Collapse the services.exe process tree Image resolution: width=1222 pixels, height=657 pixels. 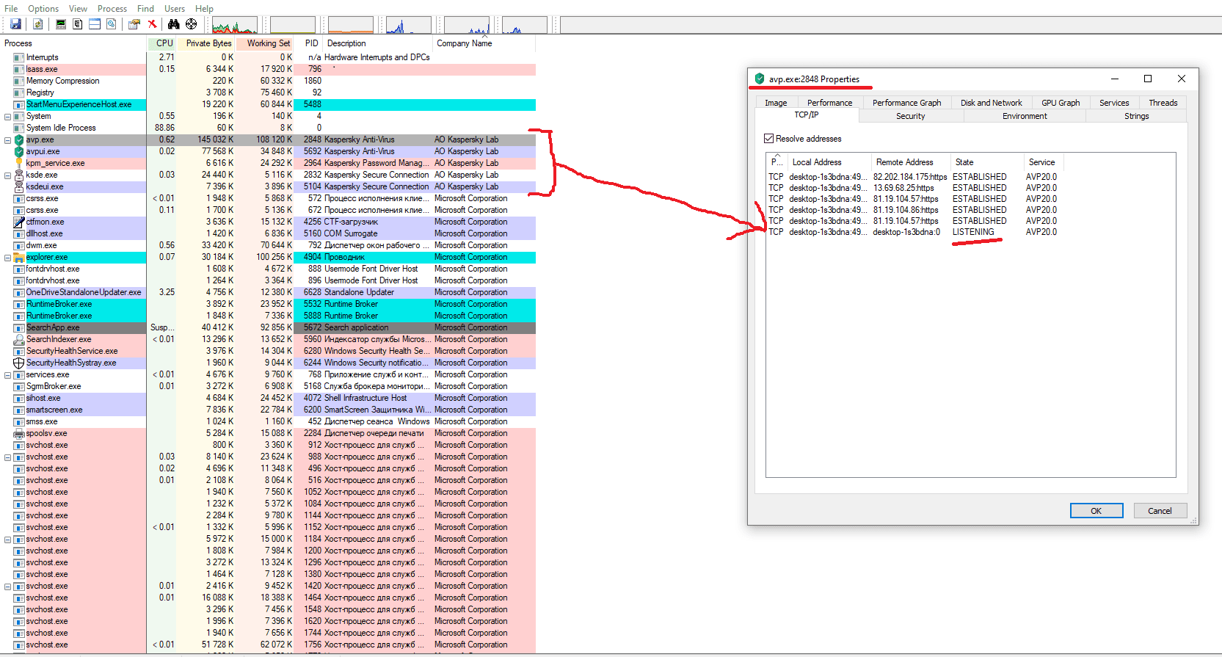(7, 375)
